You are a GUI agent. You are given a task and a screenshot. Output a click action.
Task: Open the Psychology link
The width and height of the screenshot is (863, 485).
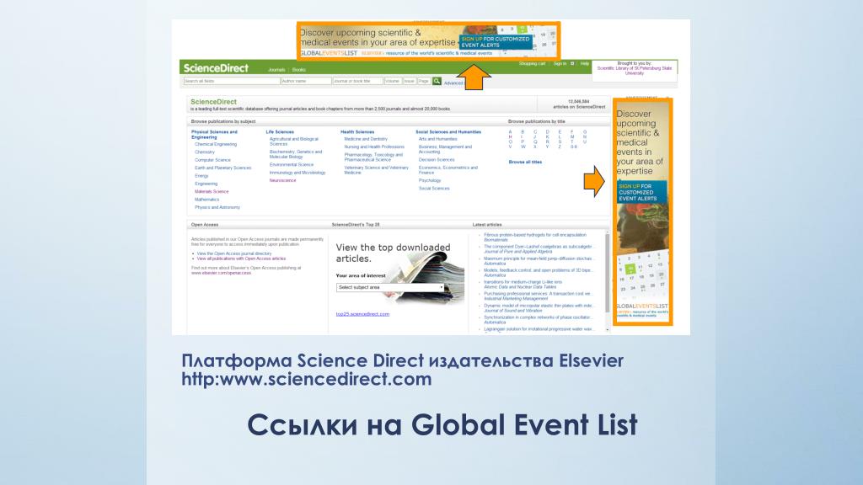tap(430, 180)
